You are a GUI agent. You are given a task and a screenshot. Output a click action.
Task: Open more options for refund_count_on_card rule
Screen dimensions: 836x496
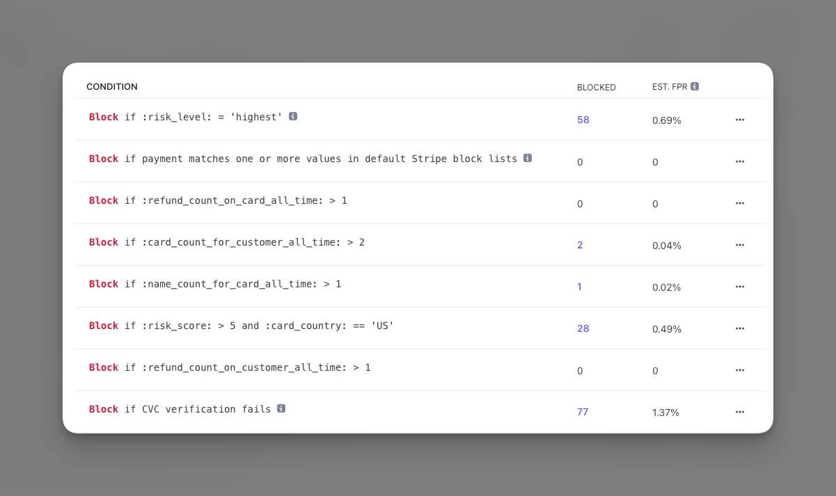click(x=739, y=203)
